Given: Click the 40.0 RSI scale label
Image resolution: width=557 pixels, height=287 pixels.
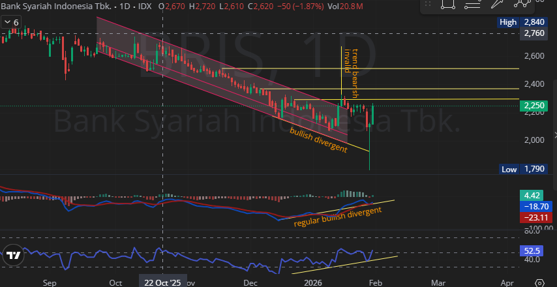Looking at the screenshot, I should click(533, 260).
